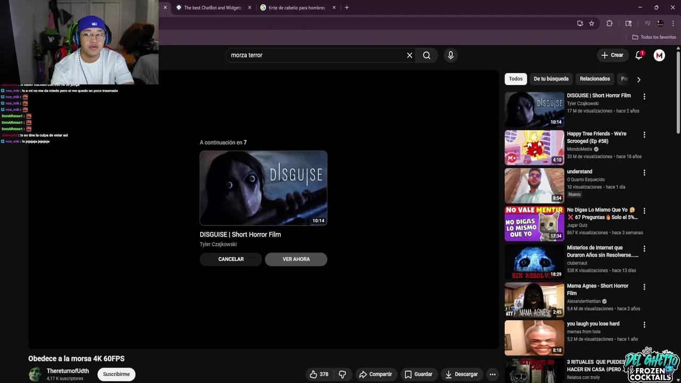Click the Guardar button
Screen dimensions: 681x383
[x=418, y=374]
